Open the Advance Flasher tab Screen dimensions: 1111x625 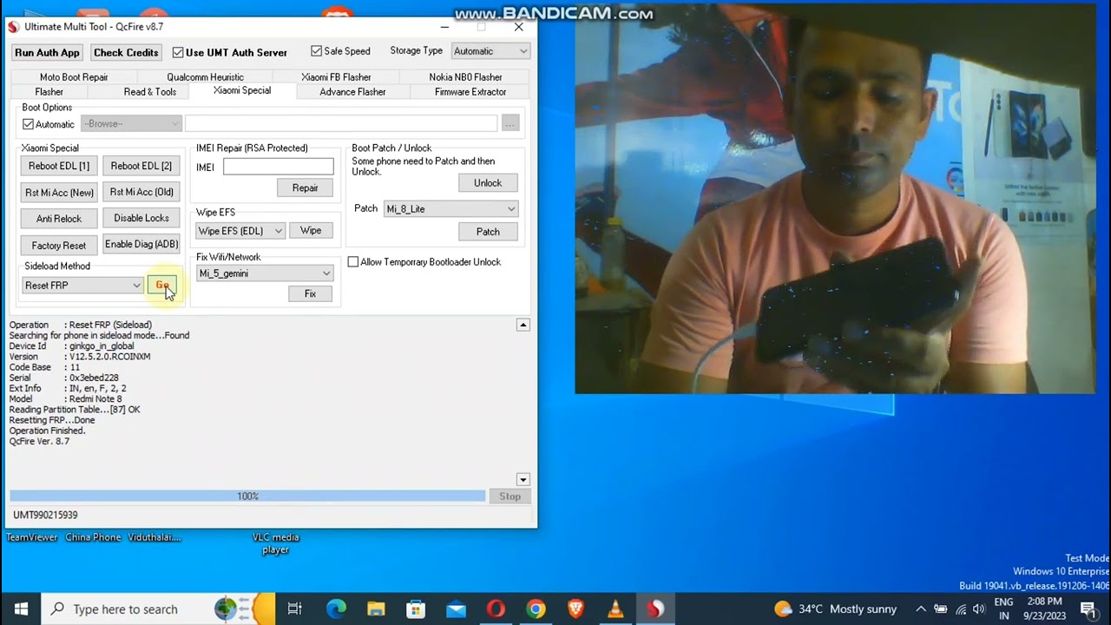click(352, 92)
